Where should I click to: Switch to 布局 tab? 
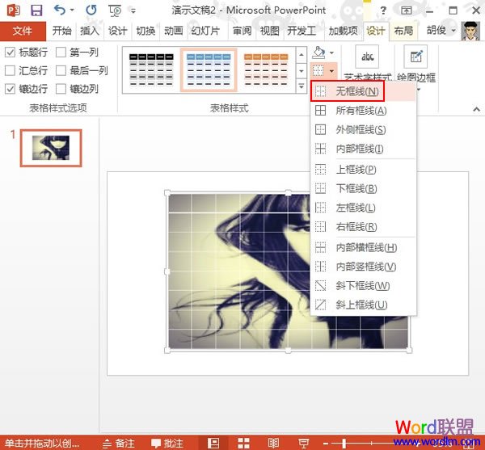[x=403, y=31]
